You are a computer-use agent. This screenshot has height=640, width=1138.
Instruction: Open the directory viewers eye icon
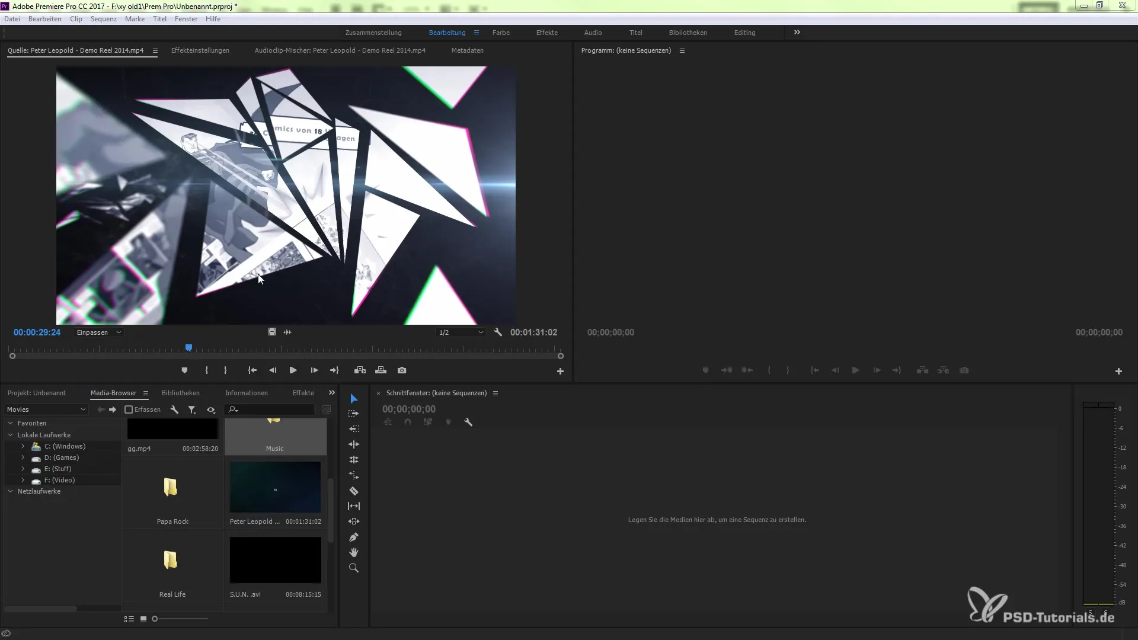(x=211, y=409)
